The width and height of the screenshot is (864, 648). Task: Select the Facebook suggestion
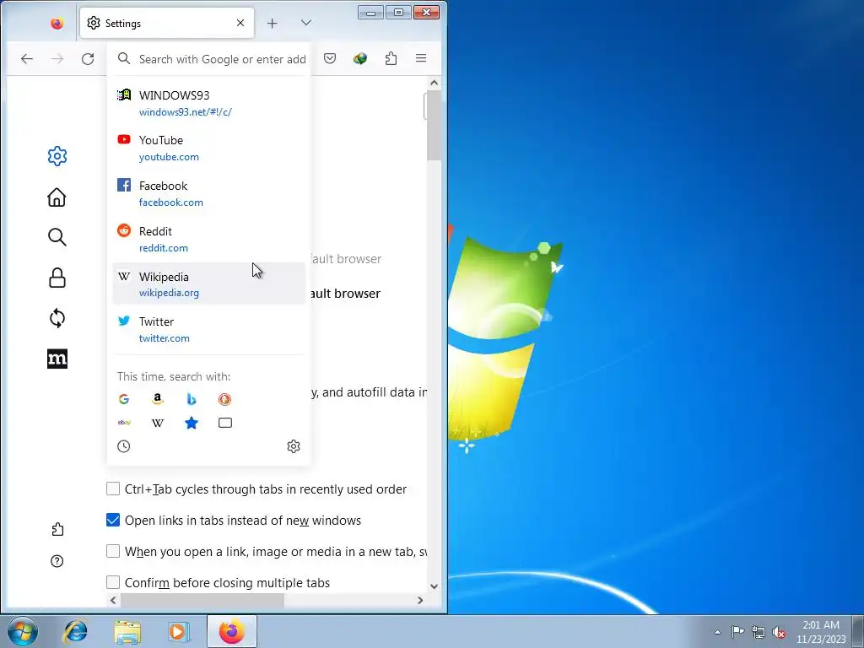click(x=209, y=193)
